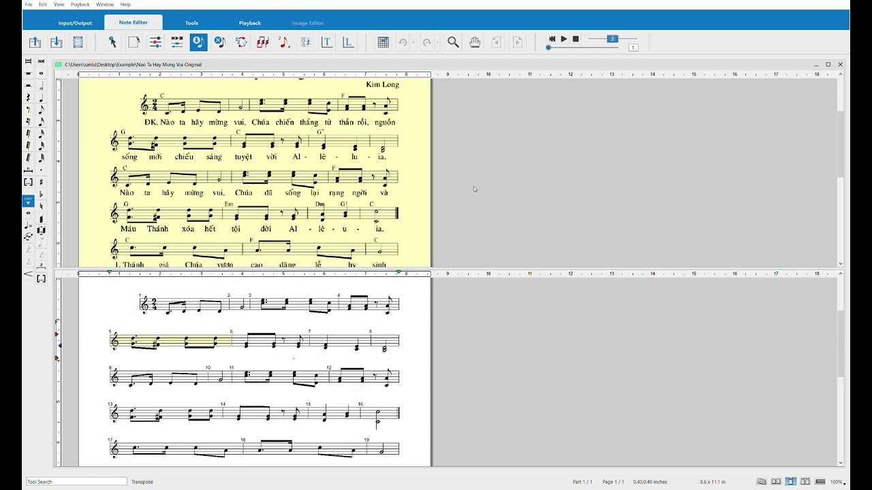Select the red tuplet note tool
872x490 pixels.
click(284, 42)
